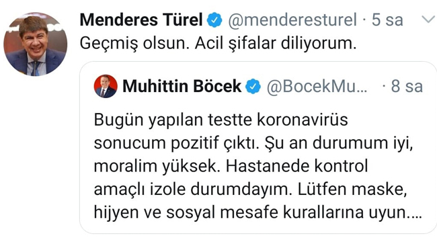
Task: Click Muhittin Böcek's verified badge icon
Action: [x=253, y=86]
